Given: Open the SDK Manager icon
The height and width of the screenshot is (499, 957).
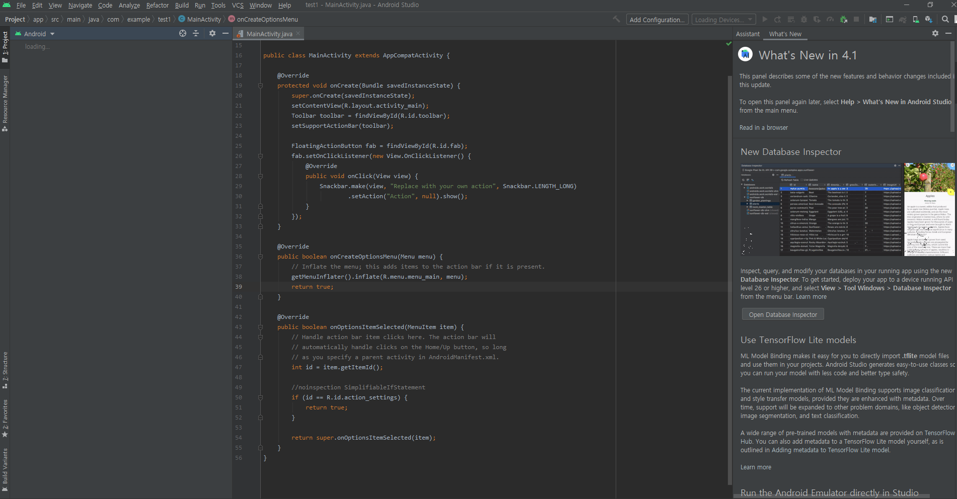Looking at the screenshot, I should pos(929,19).
